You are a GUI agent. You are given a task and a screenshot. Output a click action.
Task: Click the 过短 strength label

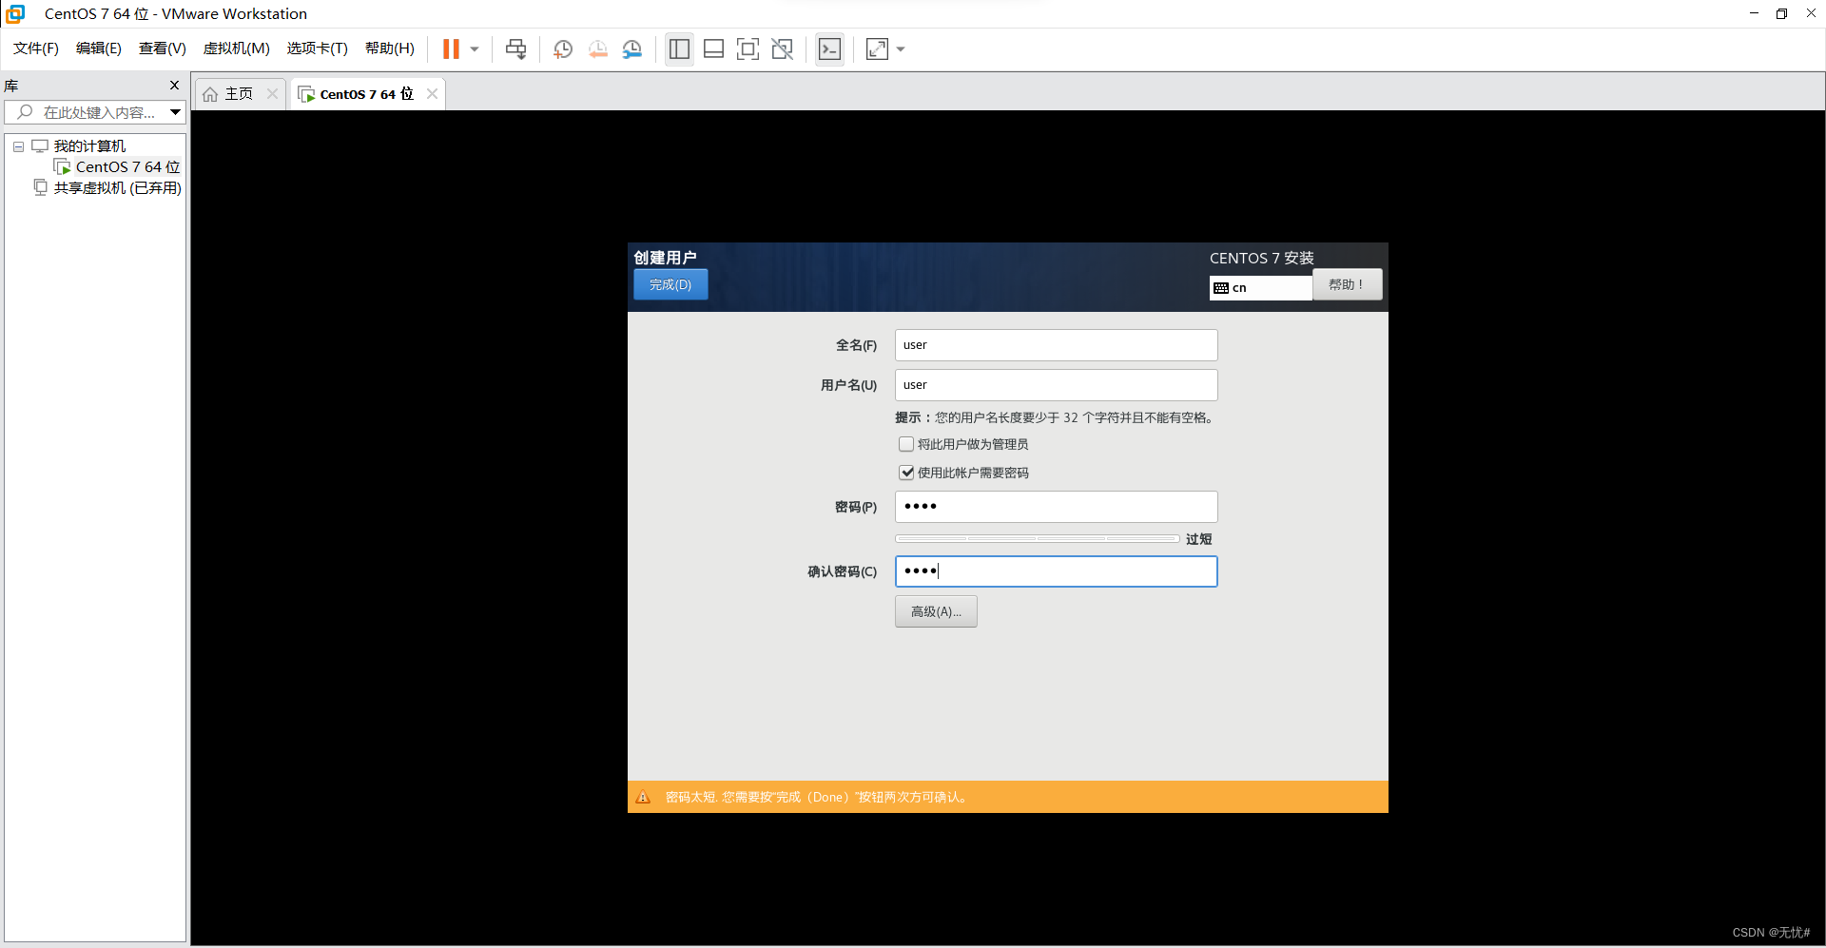1199,539
